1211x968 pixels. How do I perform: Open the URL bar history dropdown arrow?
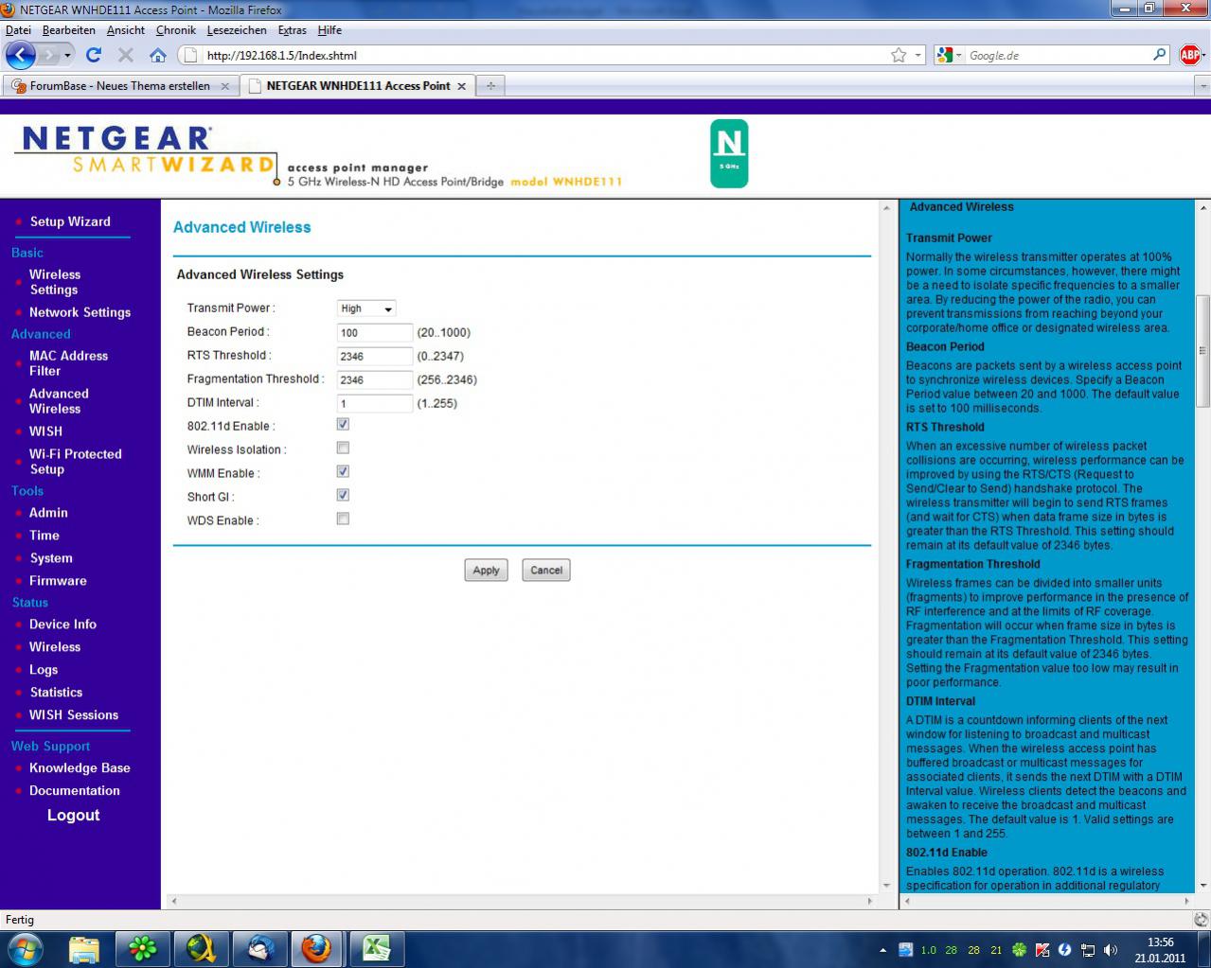[x=917, y=55]
